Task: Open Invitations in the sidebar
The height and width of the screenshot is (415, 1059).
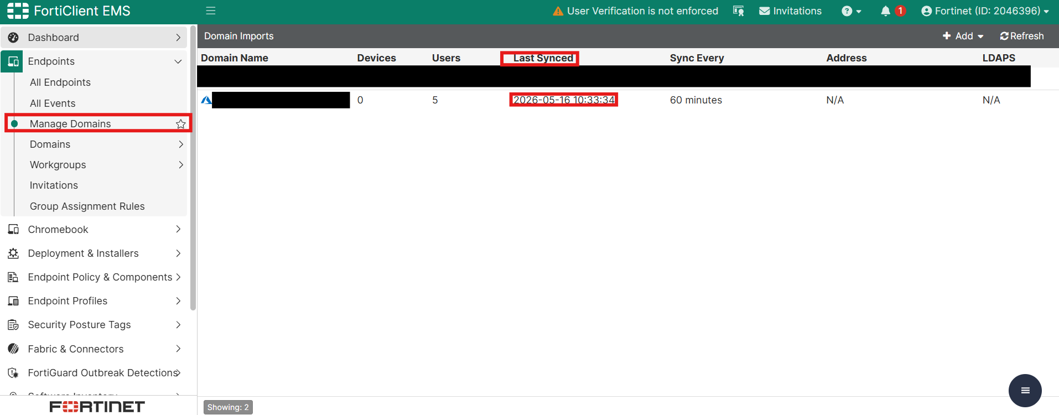Action: 54,185
